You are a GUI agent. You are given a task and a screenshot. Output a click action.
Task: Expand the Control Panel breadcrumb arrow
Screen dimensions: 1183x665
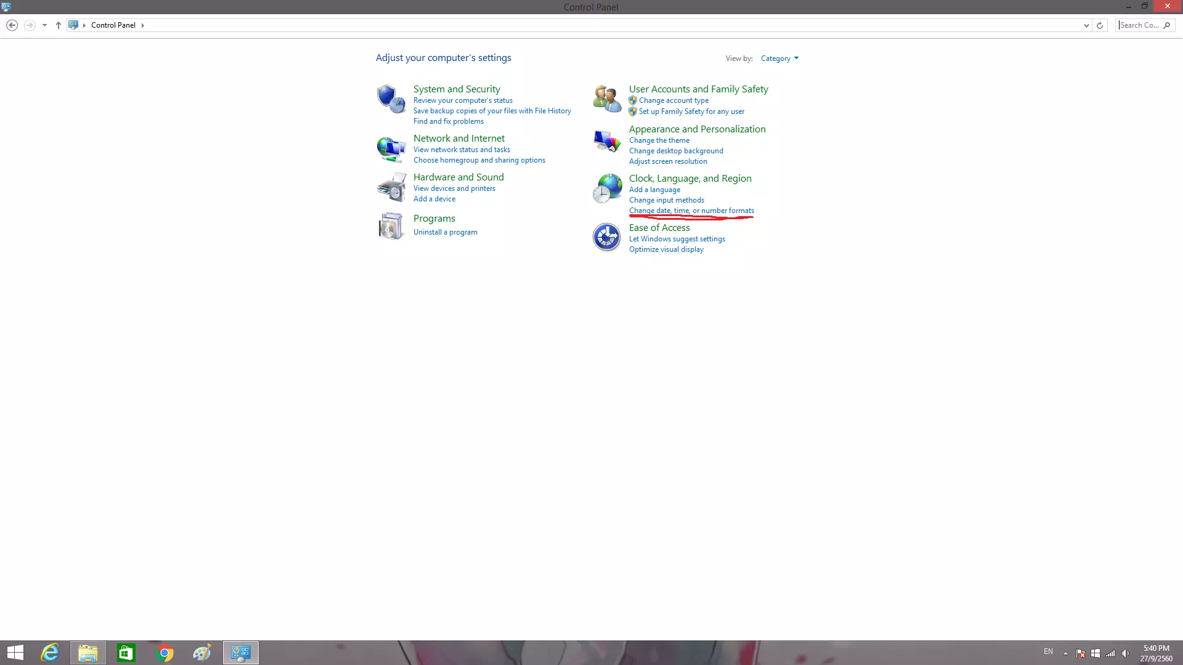tap(142, 25)
